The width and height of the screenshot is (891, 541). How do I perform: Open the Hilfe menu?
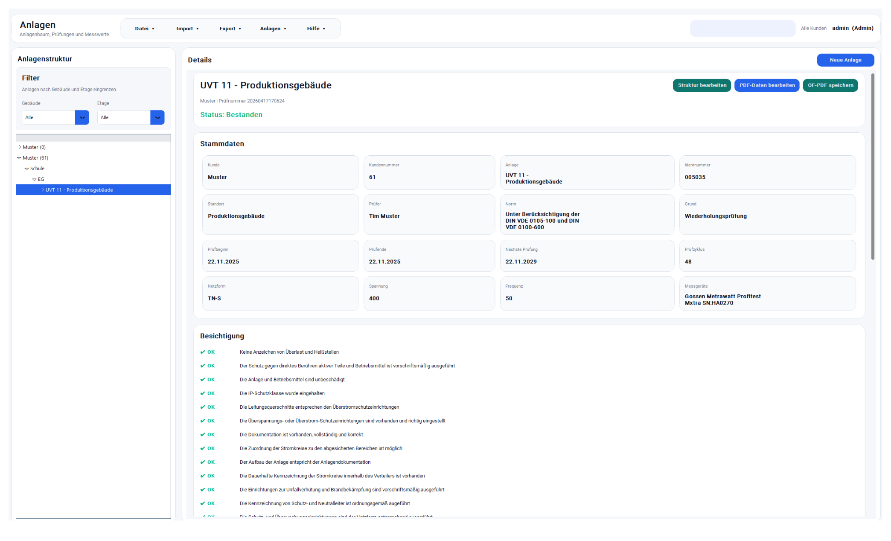[316, 29]
